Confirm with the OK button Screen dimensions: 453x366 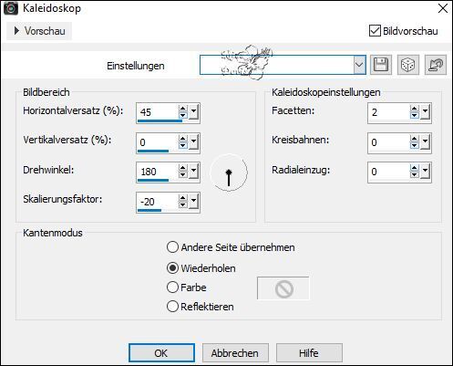click(x=161, y=353)
